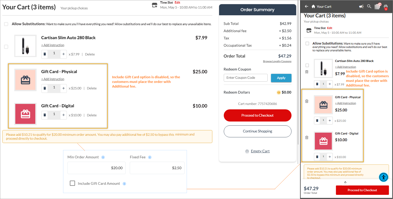This screenshot has height=199, width=393.
Task: Click the Redeem Dollars coin icon
Action: tap(279, 92)
